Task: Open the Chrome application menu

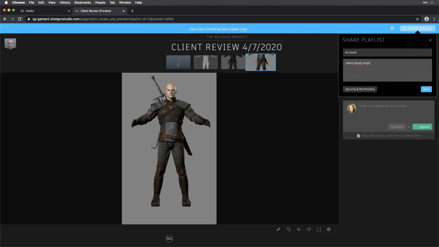Action: click(19, 2)
